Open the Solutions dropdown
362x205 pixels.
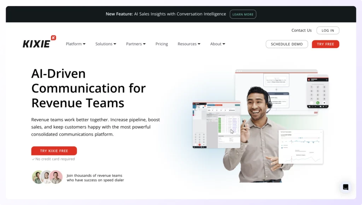tap(105, 44)
